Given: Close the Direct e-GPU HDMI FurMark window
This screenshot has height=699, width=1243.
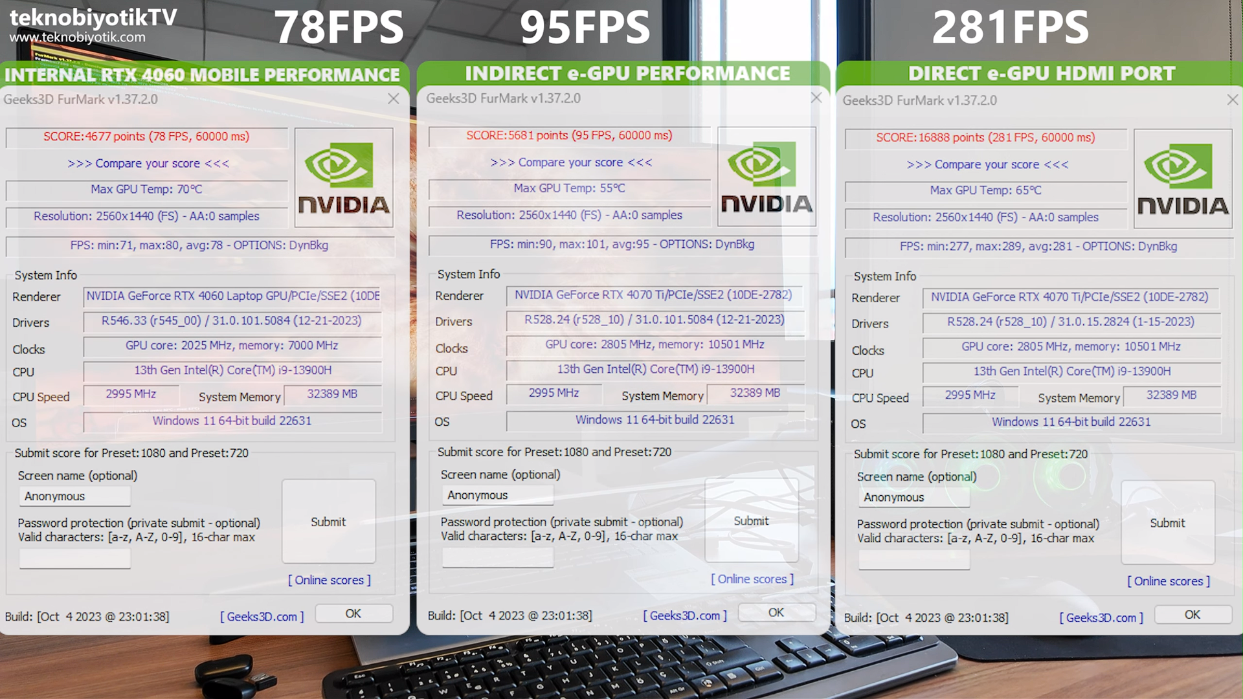Looking at the screenshot, I should coord(1232,100).
